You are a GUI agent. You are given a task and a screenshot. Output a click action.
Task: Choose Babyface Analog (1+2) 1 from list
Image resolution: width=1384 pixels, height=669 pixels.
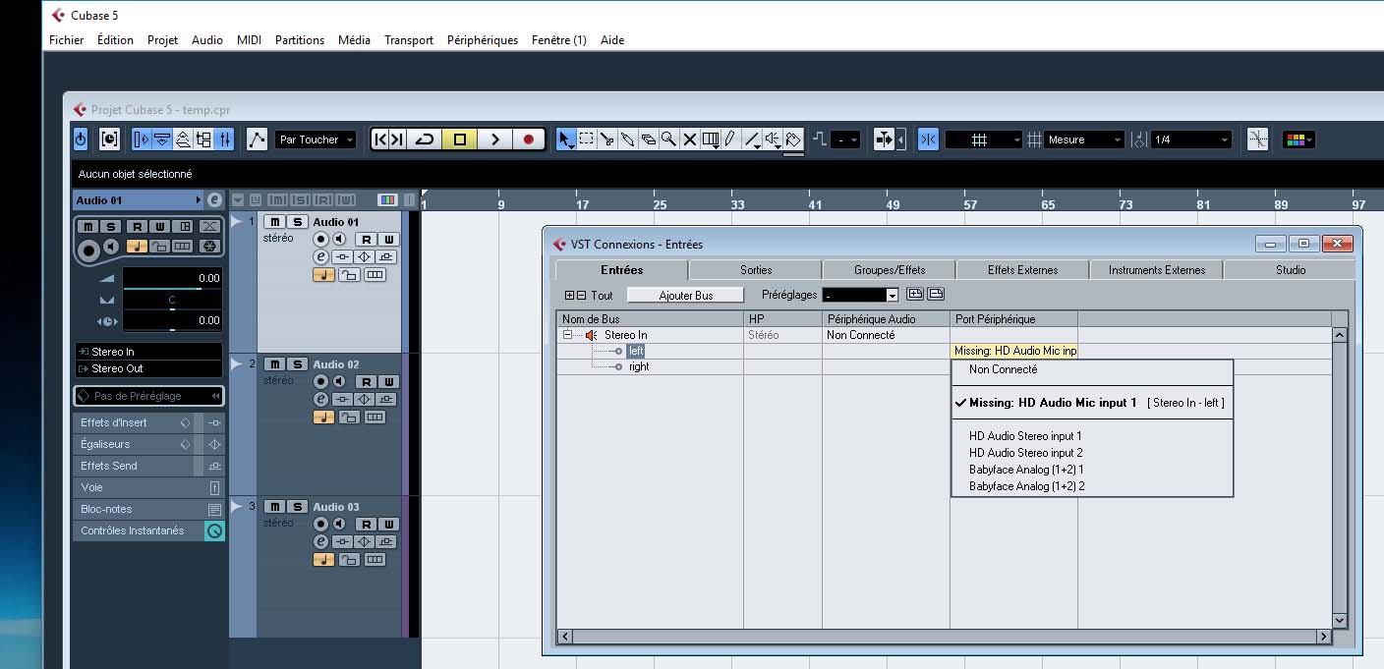[1026, 470]
